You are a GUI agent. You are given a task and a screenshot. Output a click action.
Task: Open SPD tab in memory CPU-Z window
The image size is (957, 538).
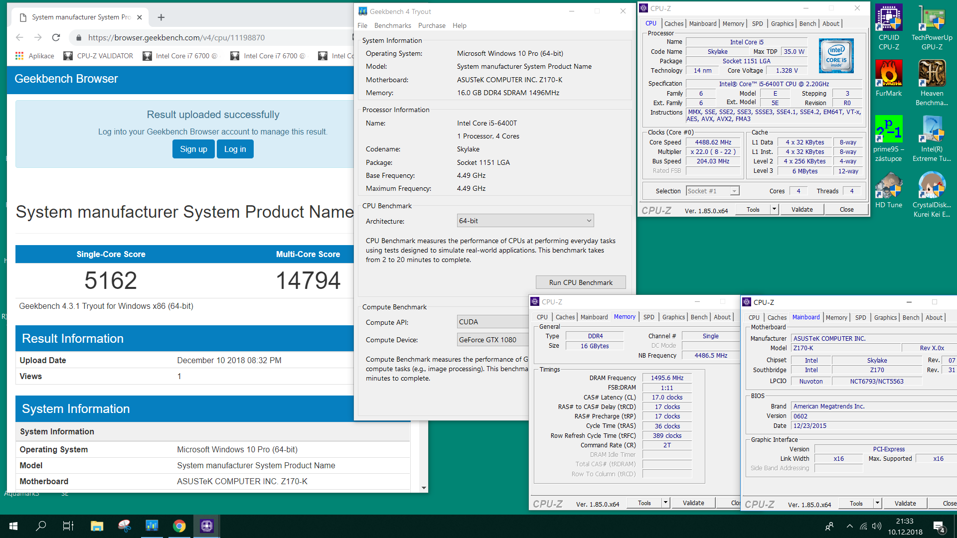coord(648,317)
